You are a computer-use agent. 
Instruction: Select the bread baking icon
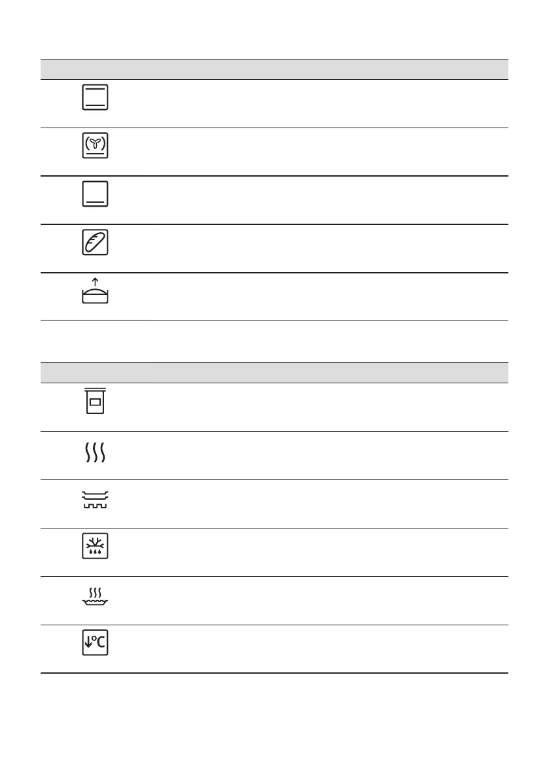(x=96, y=243)
